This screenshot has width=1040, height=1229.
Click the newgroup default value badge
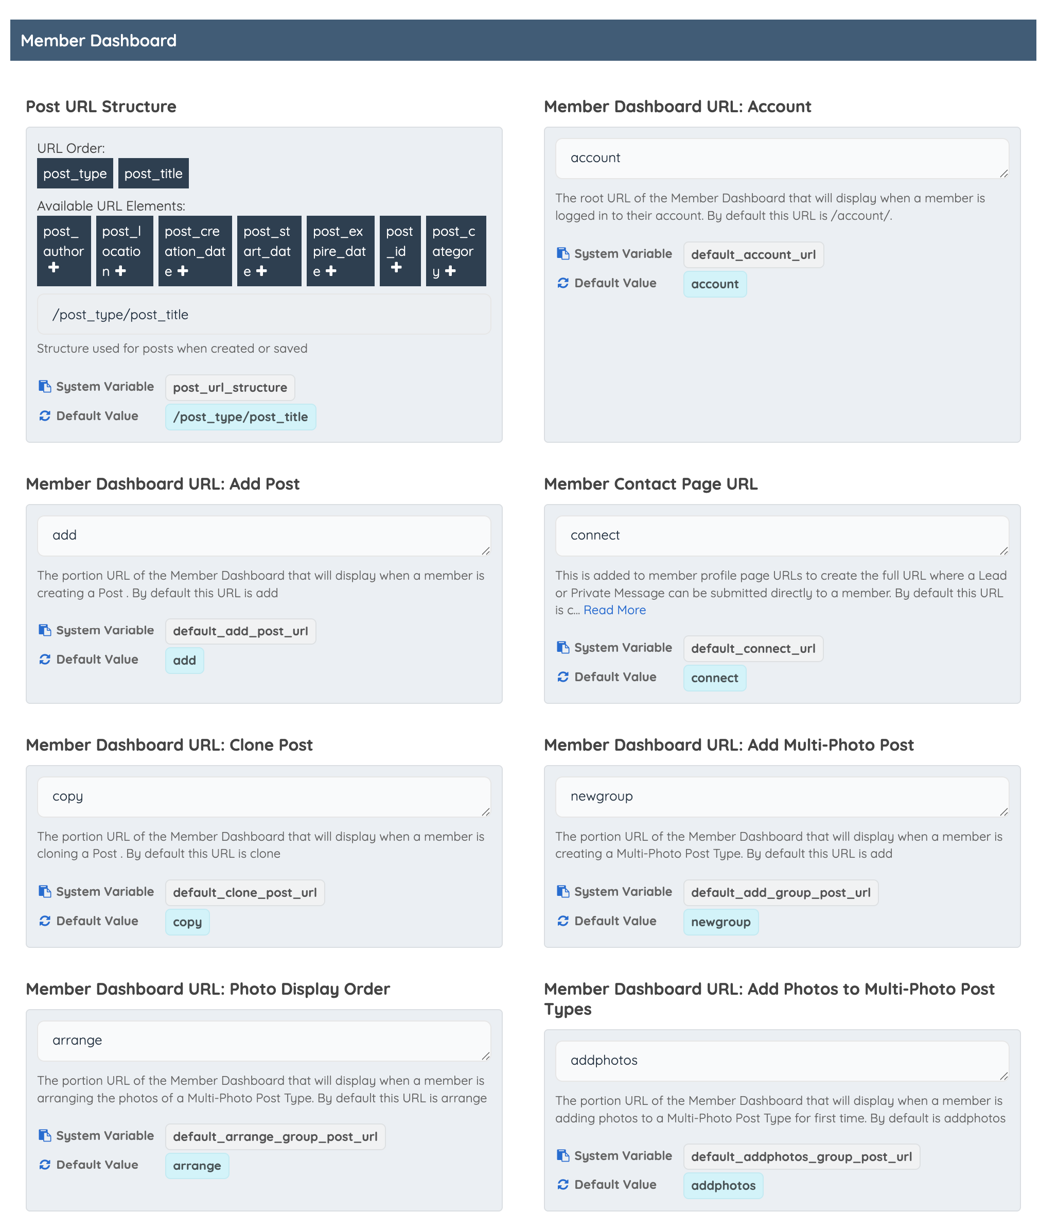click(x=720, y=922)
